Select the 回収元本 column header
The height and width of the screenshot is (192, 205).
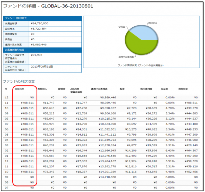pos(19,89)
